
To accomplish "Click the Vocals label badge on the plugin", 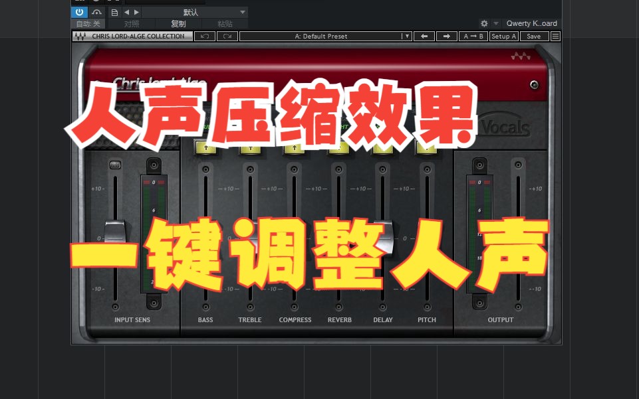I will tap(504, 124).
